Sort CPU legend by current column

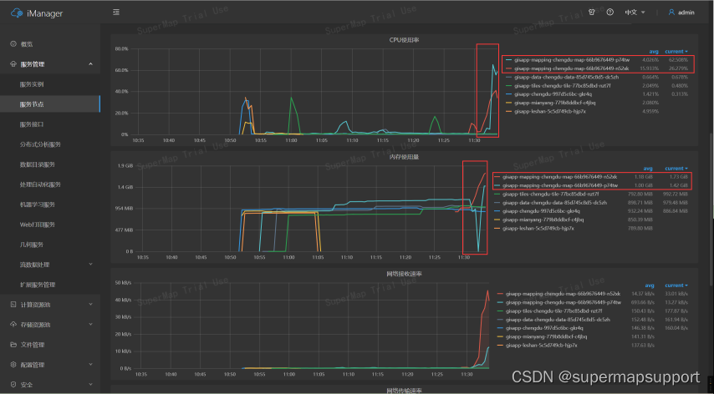[x=674, y=51]
